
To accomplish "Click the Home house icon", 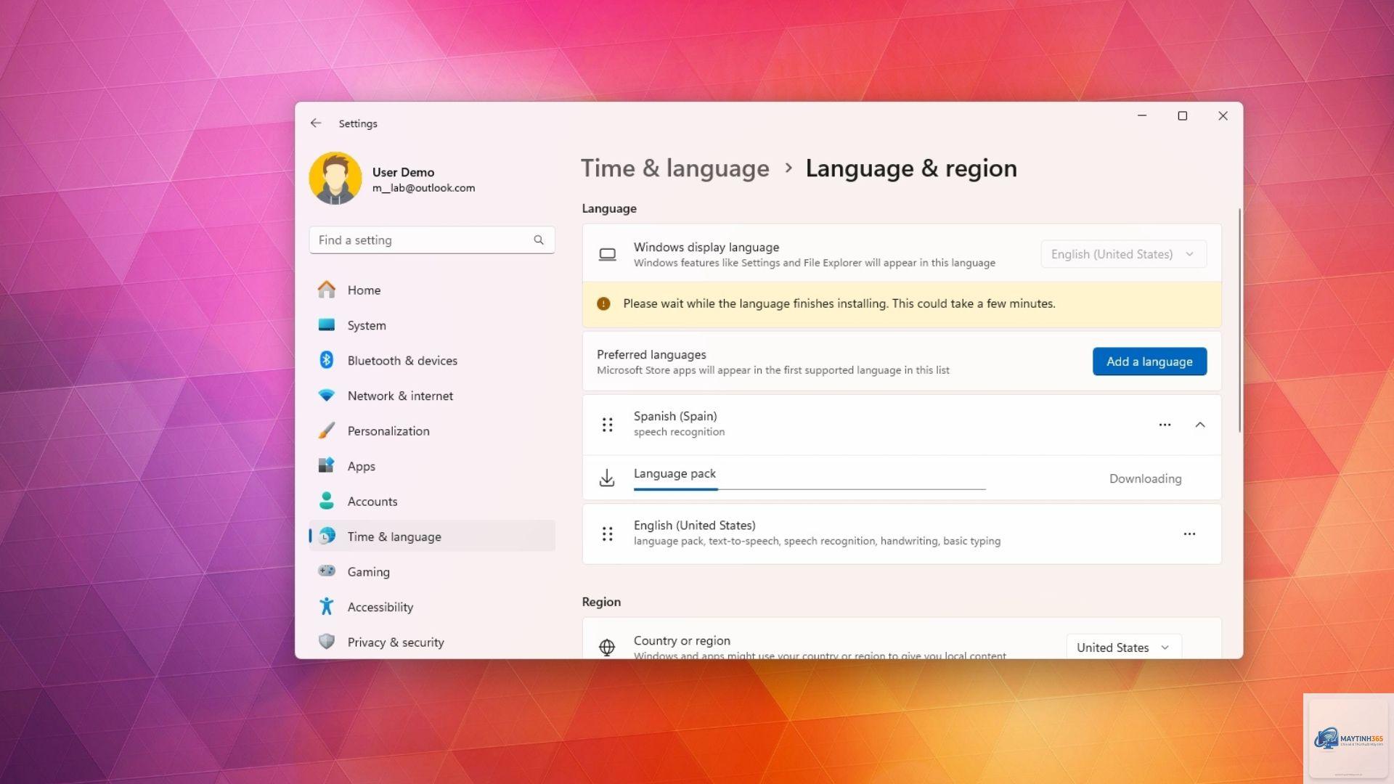I will pyautogui.click(x=327, y=290).
